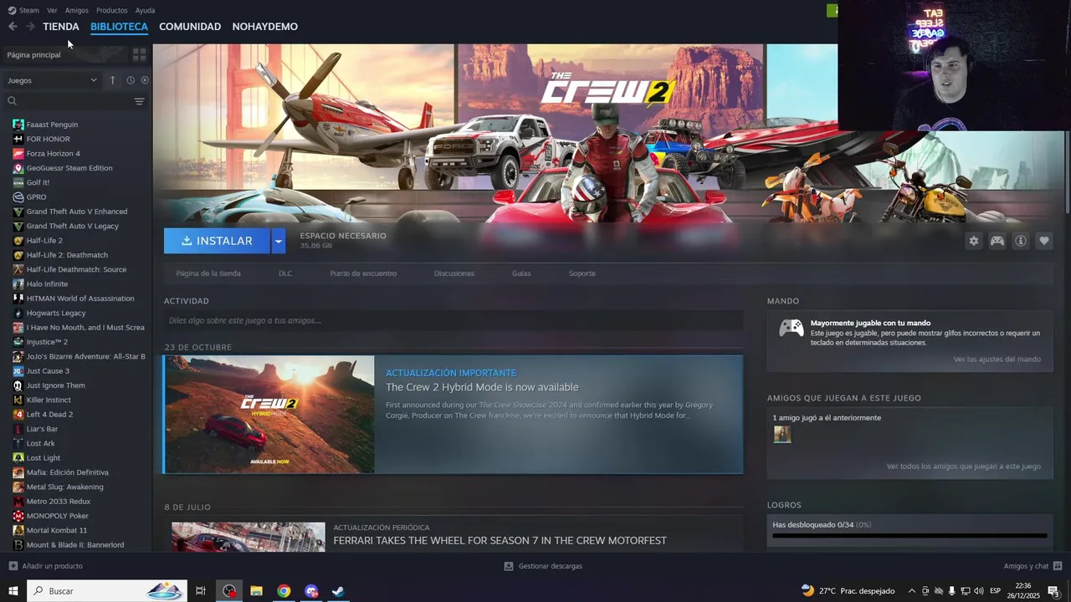Viewport: 1071px width, 602px height.
Task: Click the friend avatar who played
Action: tap(782, 435)
